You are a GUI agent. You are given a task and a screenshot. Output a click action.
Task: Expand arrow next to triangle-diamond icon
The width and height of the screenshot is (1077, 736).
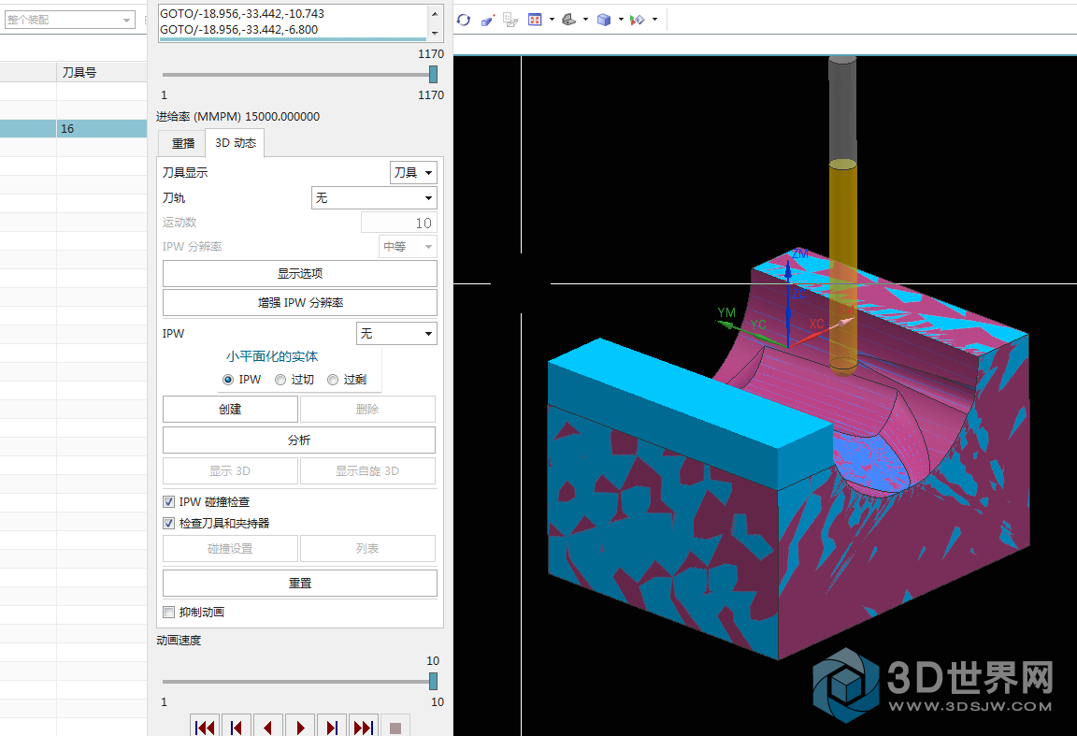[654, 20]
